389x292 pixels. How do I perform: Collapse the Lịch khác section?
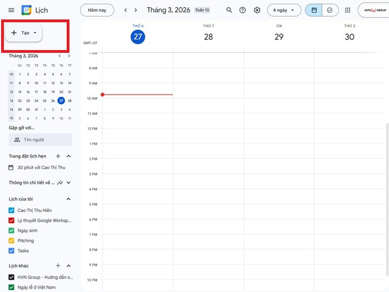[69, 266]
